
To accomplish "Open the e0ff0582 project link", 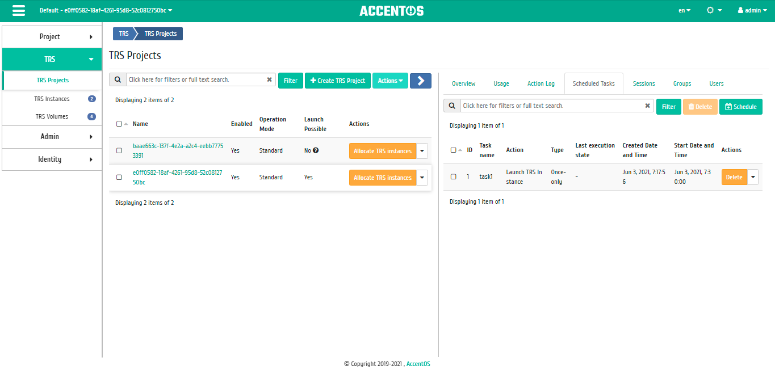I will click(x=177, y=177).
